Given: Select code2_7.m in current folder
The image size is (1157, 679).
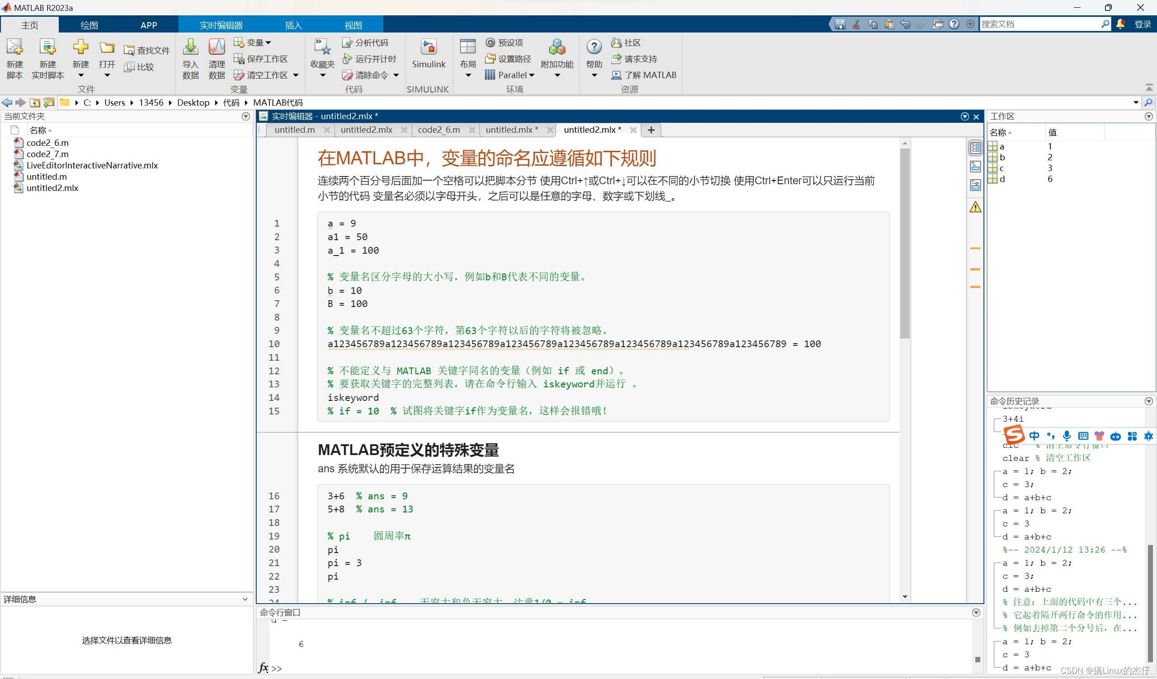Looking at the screenshot, I should click(48, 154).
